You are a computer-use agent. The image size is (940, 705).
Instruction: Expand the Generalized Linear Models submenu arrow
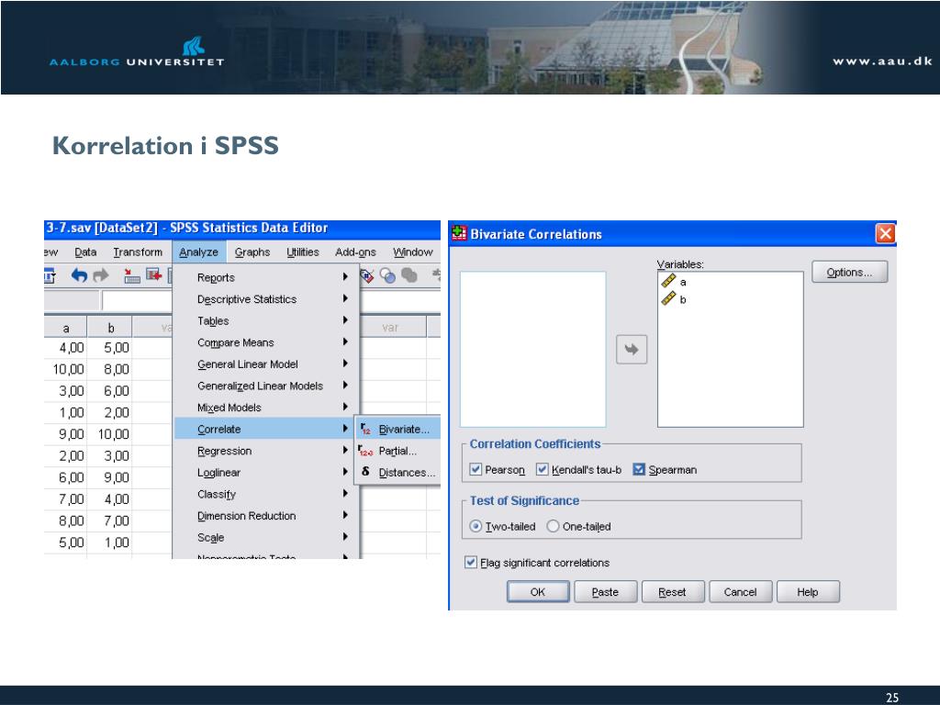[345, 385]
